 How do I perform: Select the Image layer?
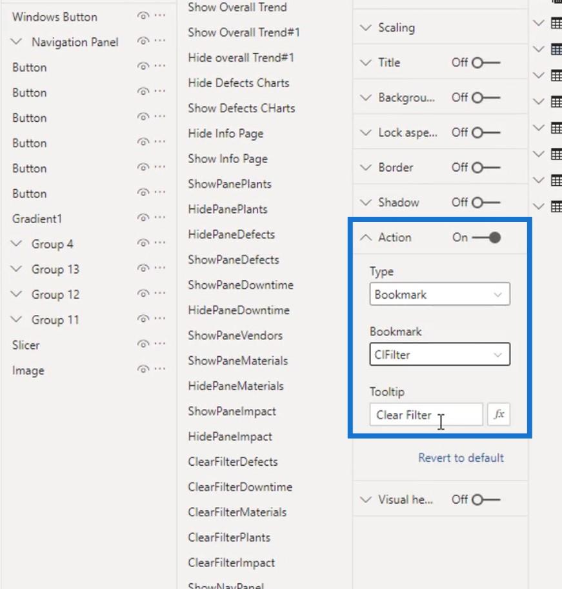pos(28,371)
